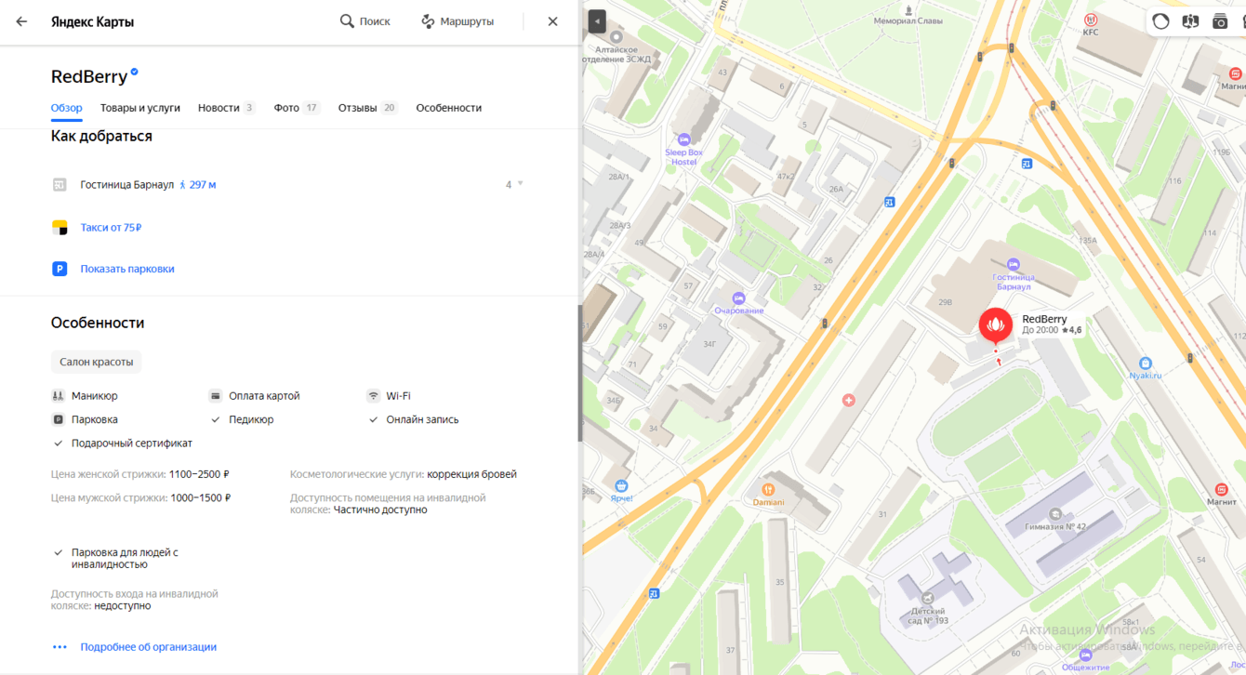Click the Гостиница Барнаул hotel marker
The height and width of the screenshot is (675, 1246).
(x=1014, y=264)
